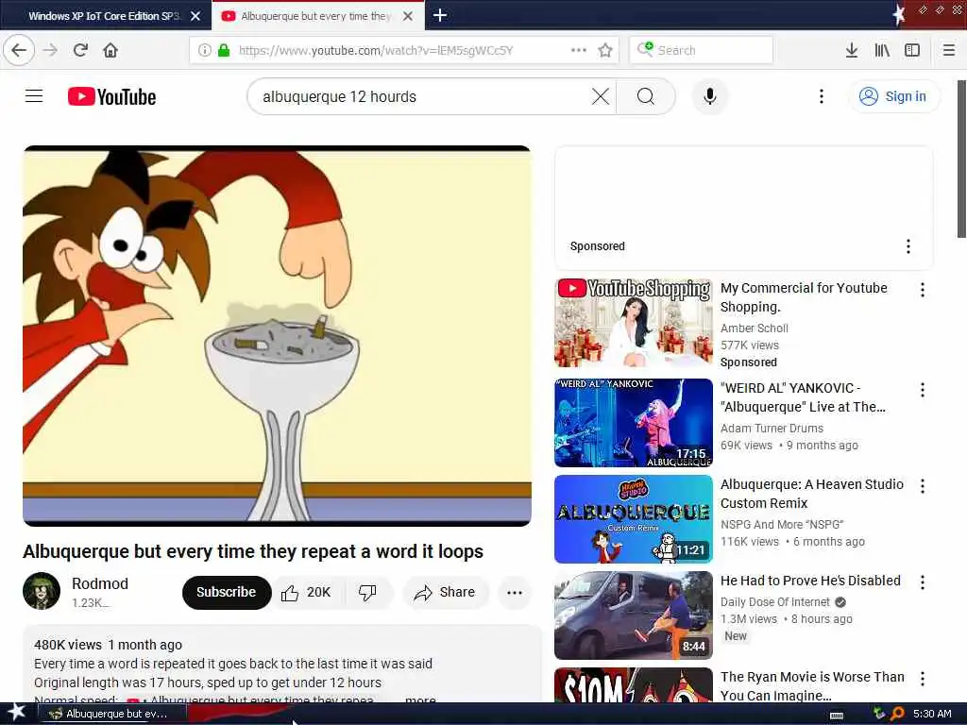Open the Firefox hamburger menu
The width and height of the screenshot is (967, 725).
pos(949,50)
